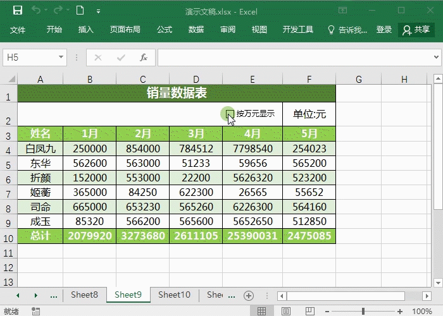Select column G header

tap(358, 79)
